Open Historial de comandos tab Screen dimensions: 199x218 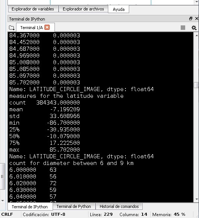pyautogui.click(x=119, y=206)
